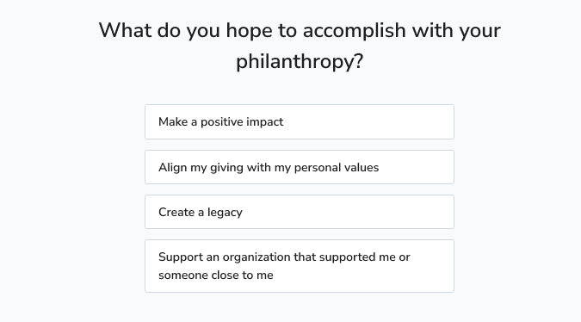The image size is (581, 322).
Task: Click the word 'philanthropy?' in the heading
Action: coord(300,61)
